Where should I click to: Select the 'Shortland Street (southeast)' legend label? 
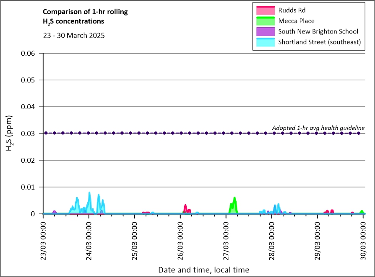tap(320, 42)
